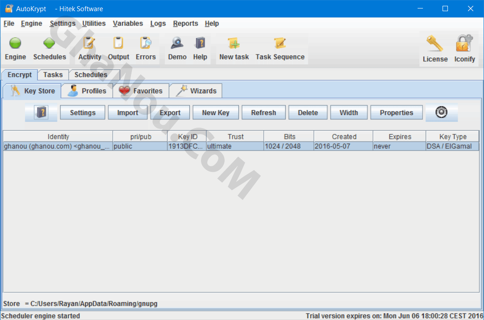
Task: Click the Key Type column header
Action: click(453, 137)
